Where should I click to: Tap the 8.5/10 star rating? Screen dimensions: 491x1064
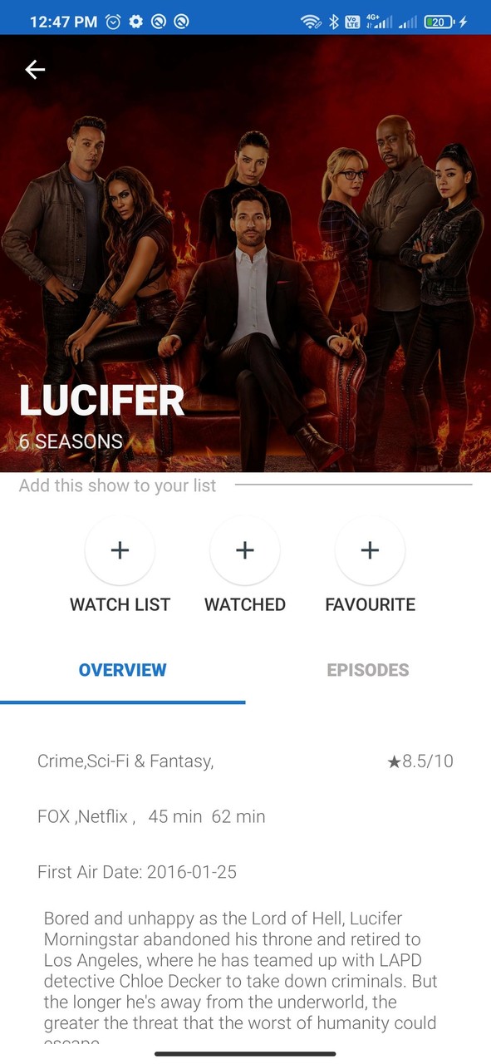pos(420,761)
